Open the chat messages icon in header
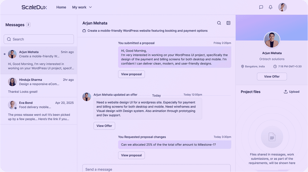Image resolution: width=308 pixels, height=172 pixels. pyautogui.click(x=261, y=7)
